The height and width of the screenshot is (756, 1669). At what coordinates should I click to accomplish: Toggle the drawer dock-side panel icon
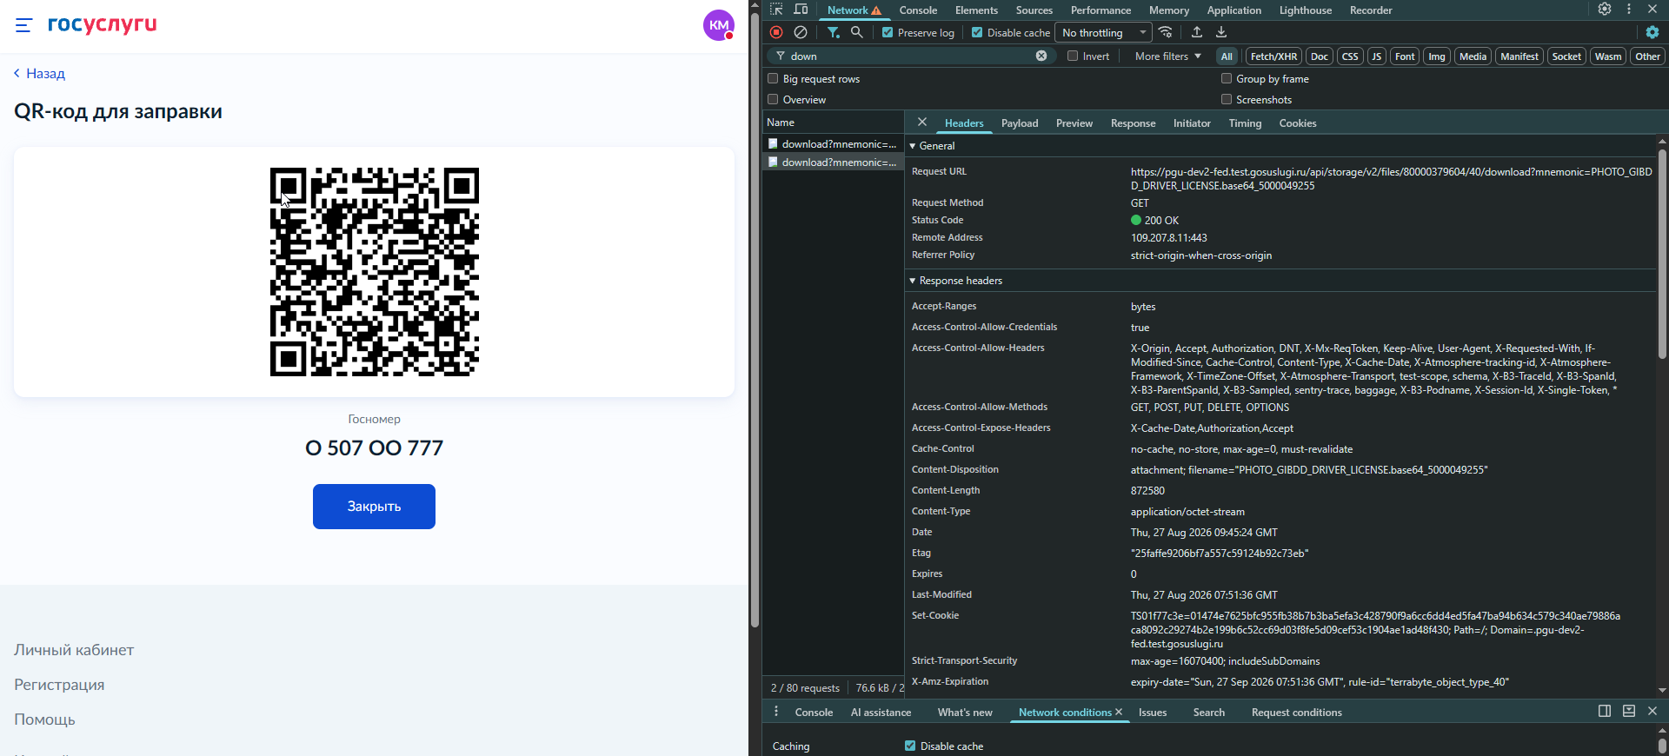click(x=1605, y=711)
